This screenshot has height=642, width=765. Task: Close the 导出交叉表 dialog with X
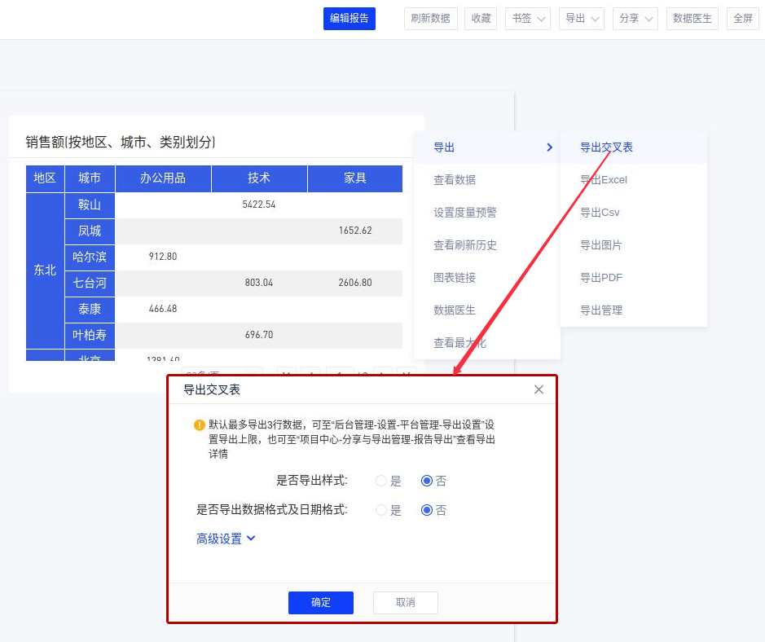(539, 389)
